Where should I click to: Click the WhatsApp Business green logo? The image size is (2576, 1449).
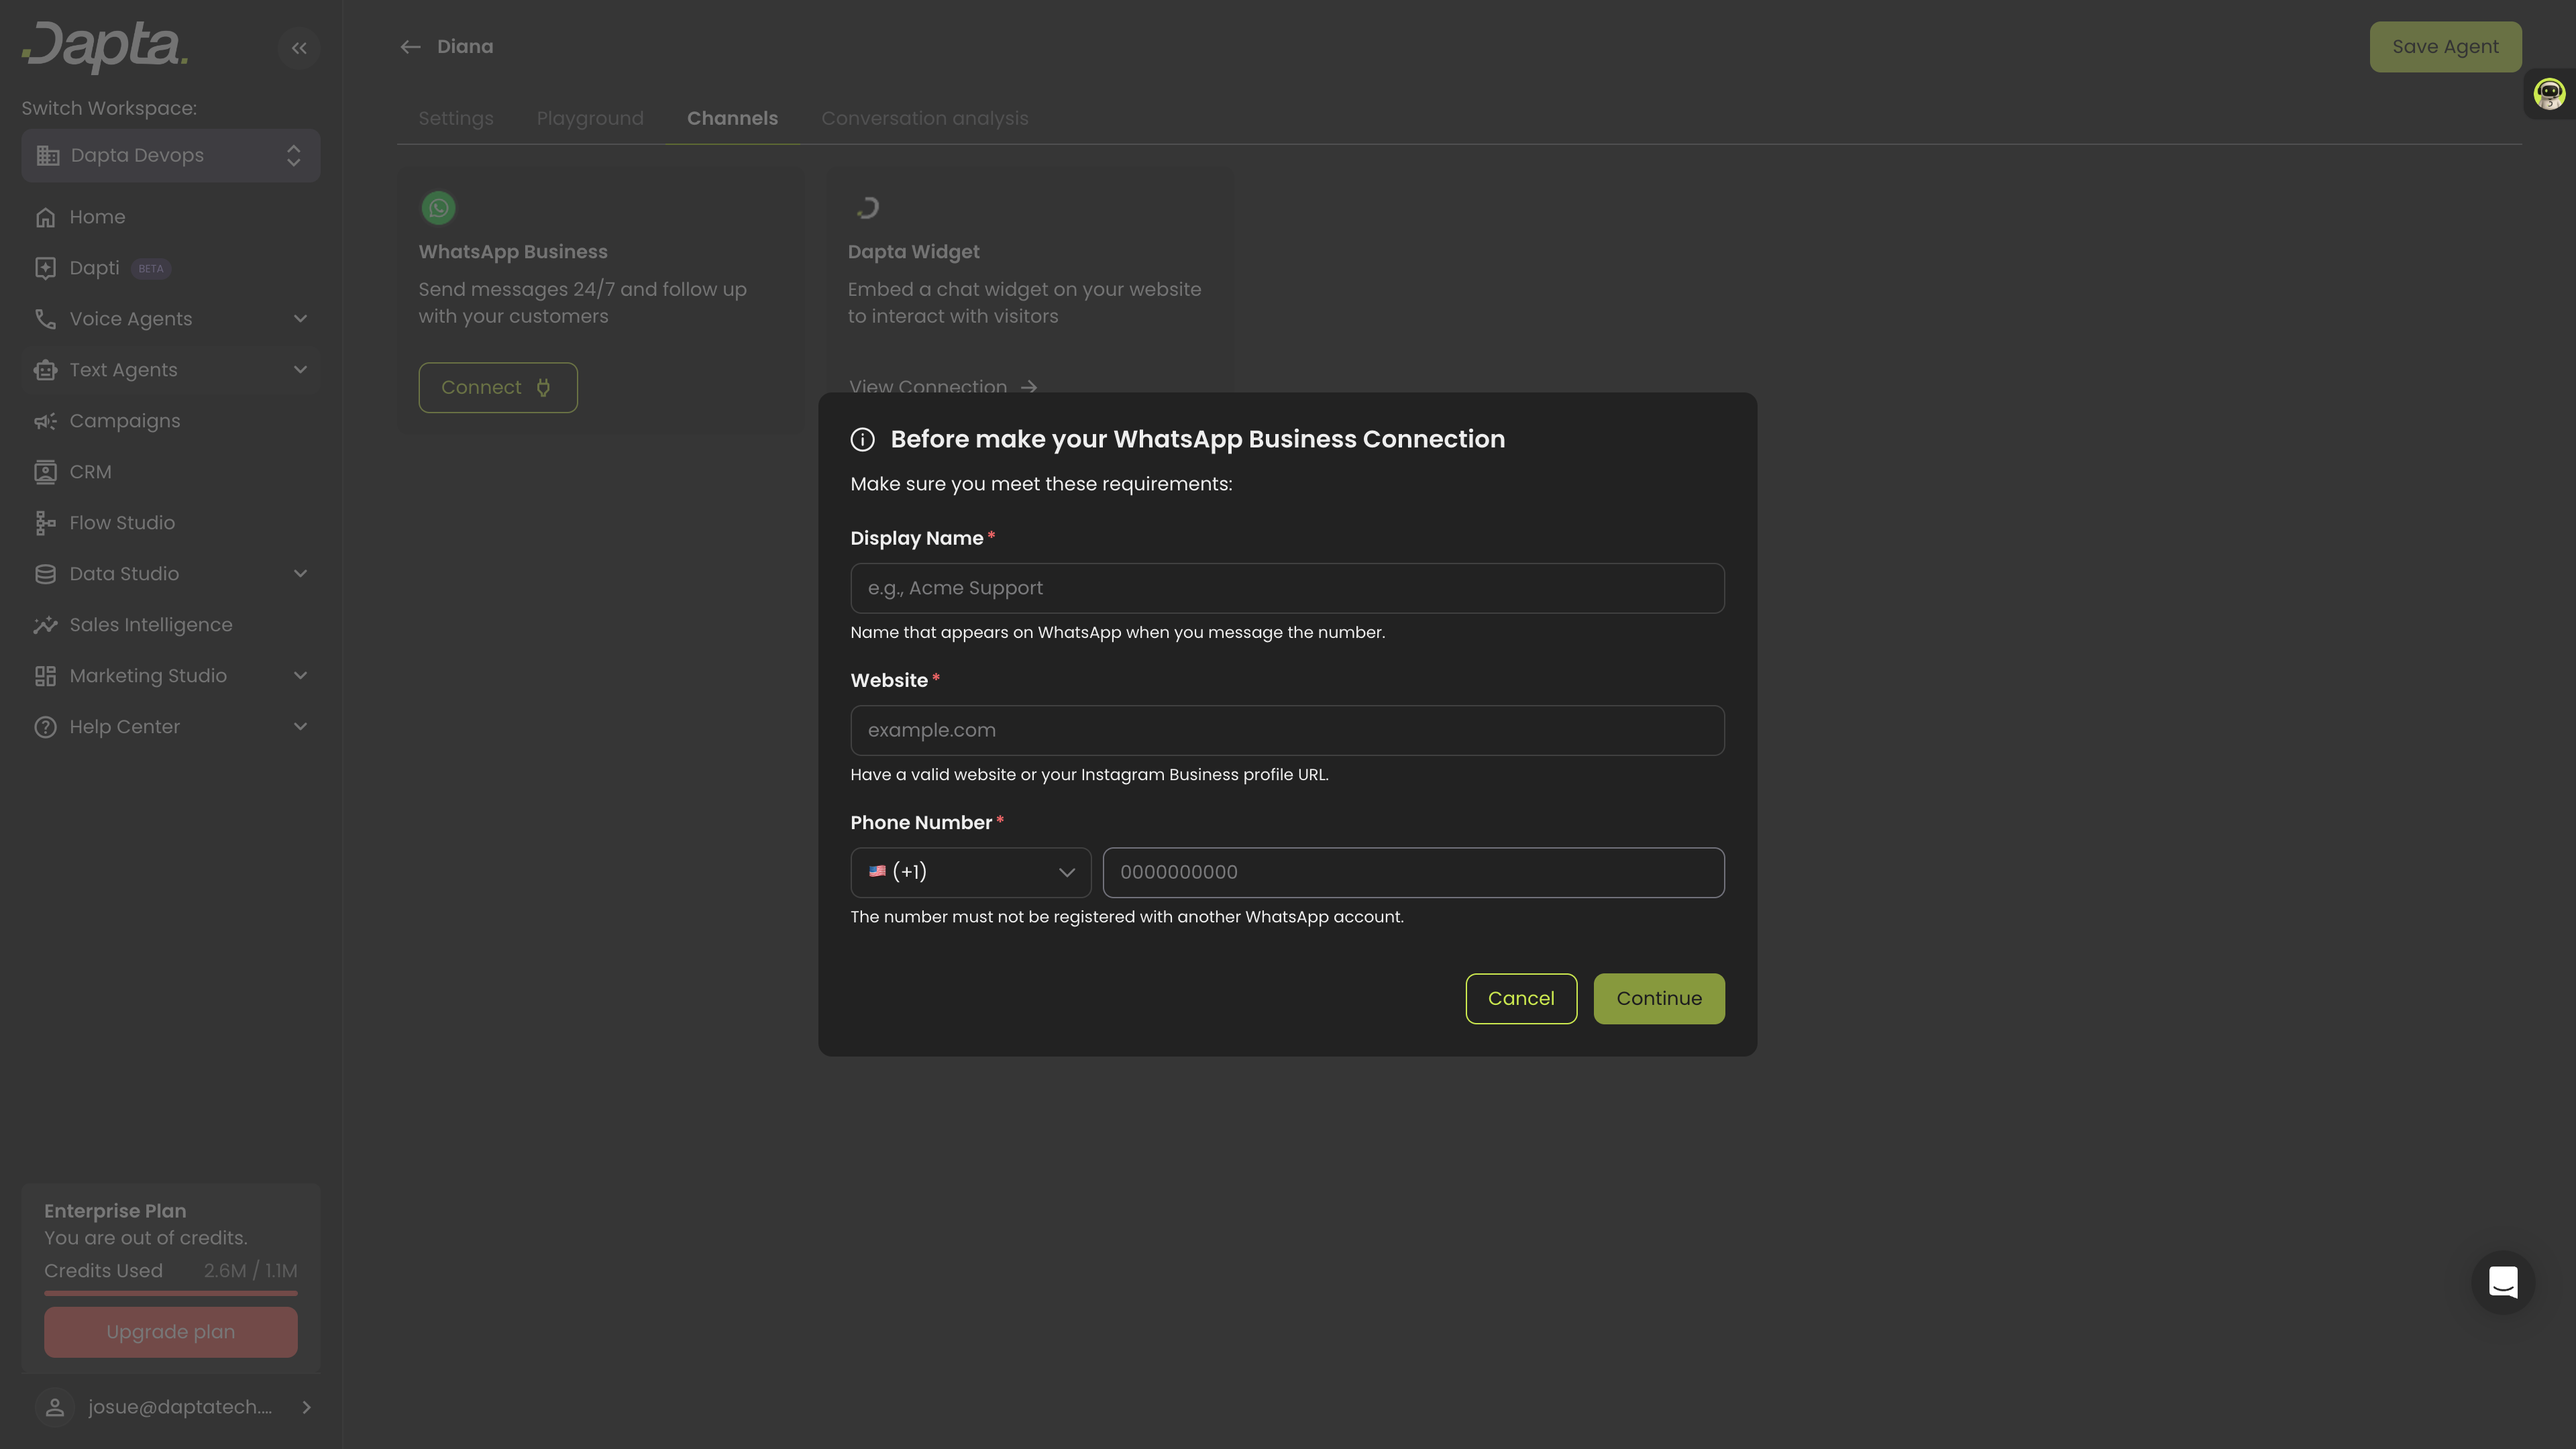[x=438, y=208]
